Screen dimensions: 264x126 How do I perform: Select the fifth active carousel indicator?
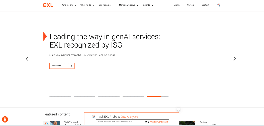158,96
